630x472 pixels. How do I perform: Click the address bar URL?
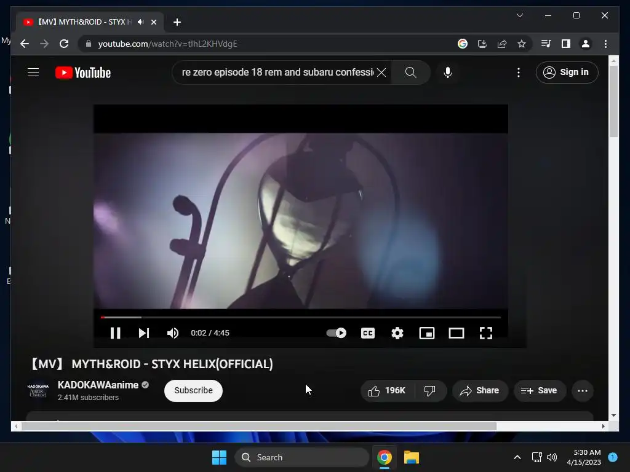tap(167, 44)
